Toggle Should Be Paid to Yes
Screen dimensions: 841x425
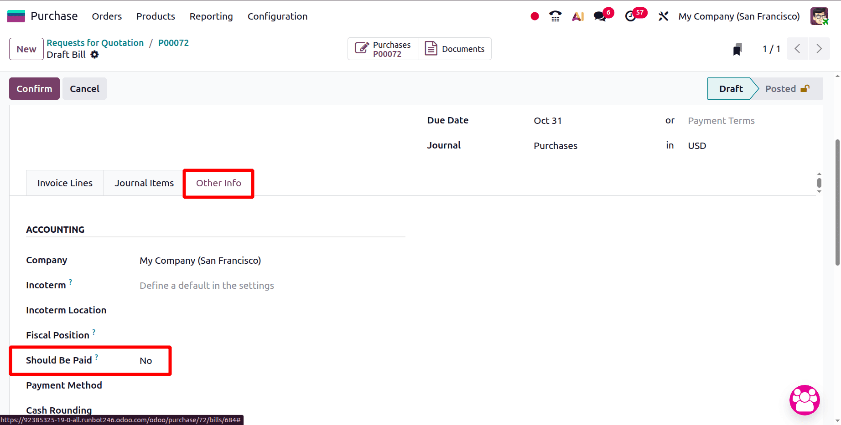click(x=145, y=360)
